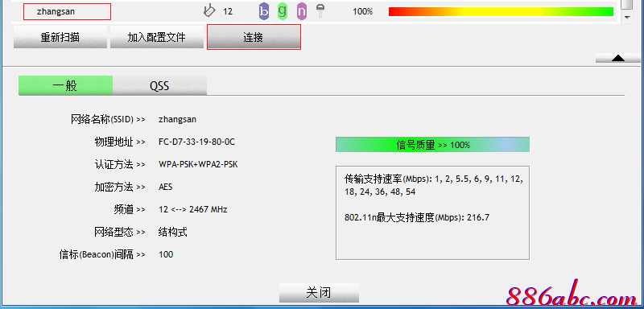This screenshot has height=309, width=644.
Task: Switch to the 一般 tab
Action: click(65, 85)
